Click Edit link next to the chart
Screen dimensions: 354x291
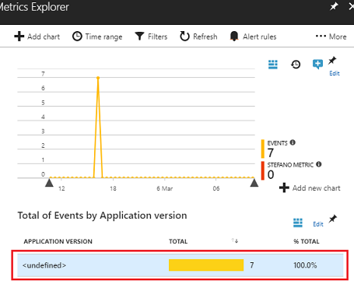[335, 73]
